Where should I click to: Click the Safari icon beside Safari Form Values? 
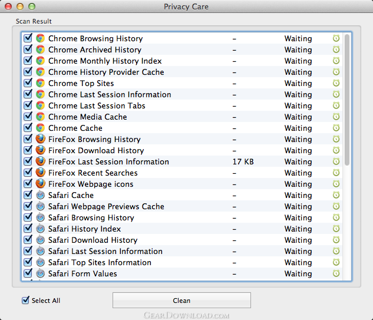(x=41, y=273)
